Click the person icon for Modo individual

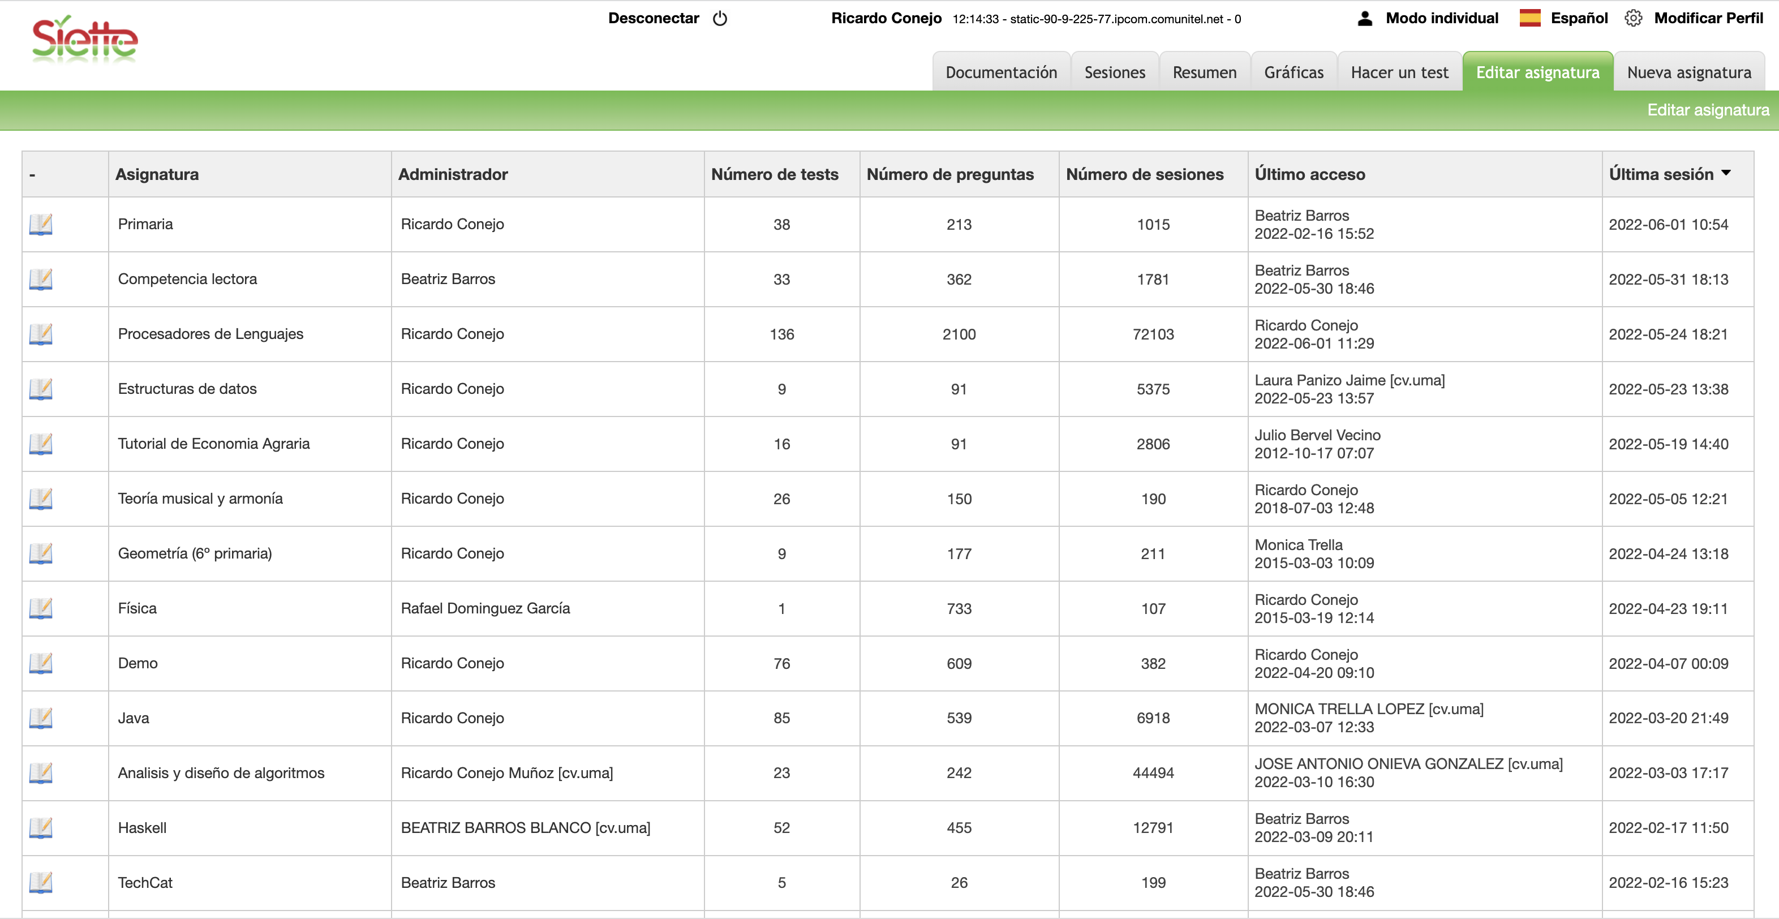point(1365,19)
